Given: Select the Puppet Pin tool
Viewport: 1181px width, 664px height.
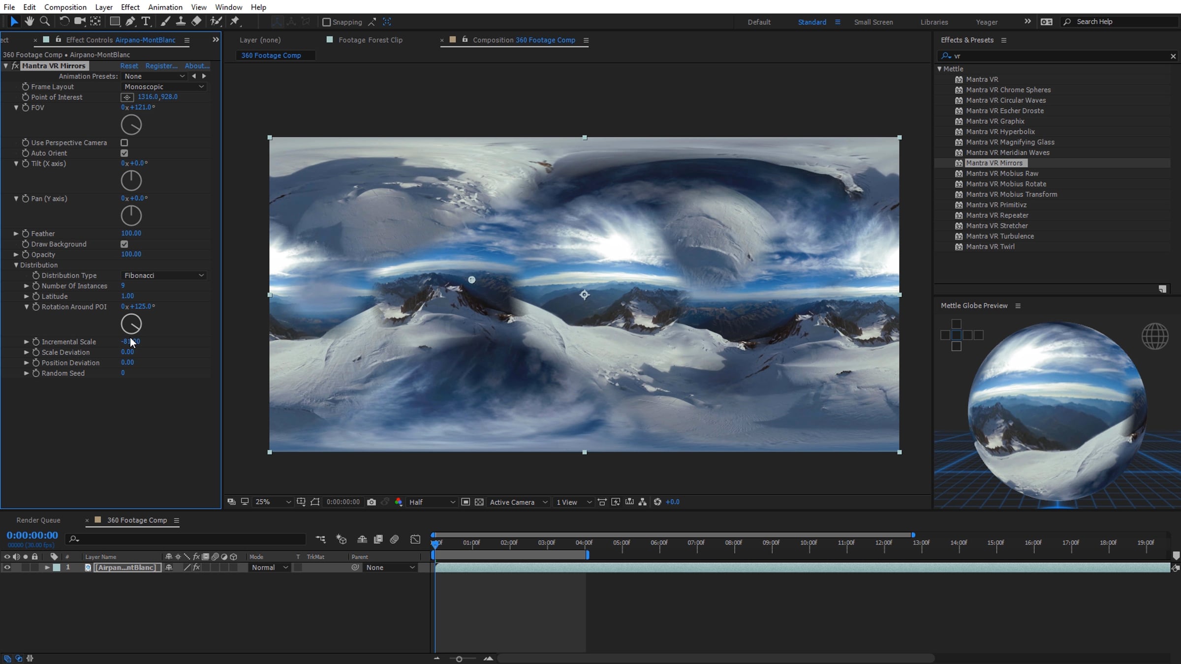Looking at the screenshot, I should tap(235, 21).
